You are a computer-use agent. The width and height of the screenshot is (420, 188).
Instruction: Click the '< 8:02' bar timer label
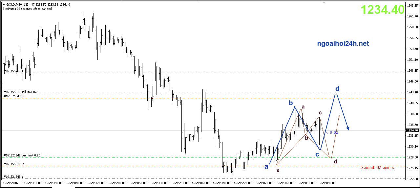point(332,132)
